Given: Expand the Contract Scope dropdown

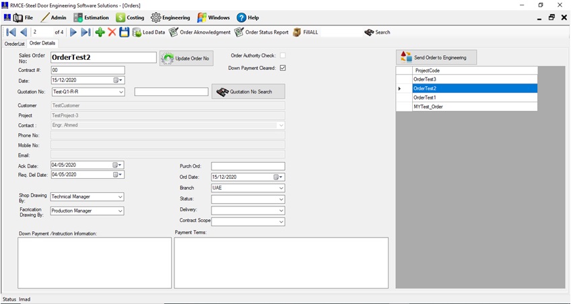Looking at the screenshot, I should pyautogui.click(x=281, y=221).
